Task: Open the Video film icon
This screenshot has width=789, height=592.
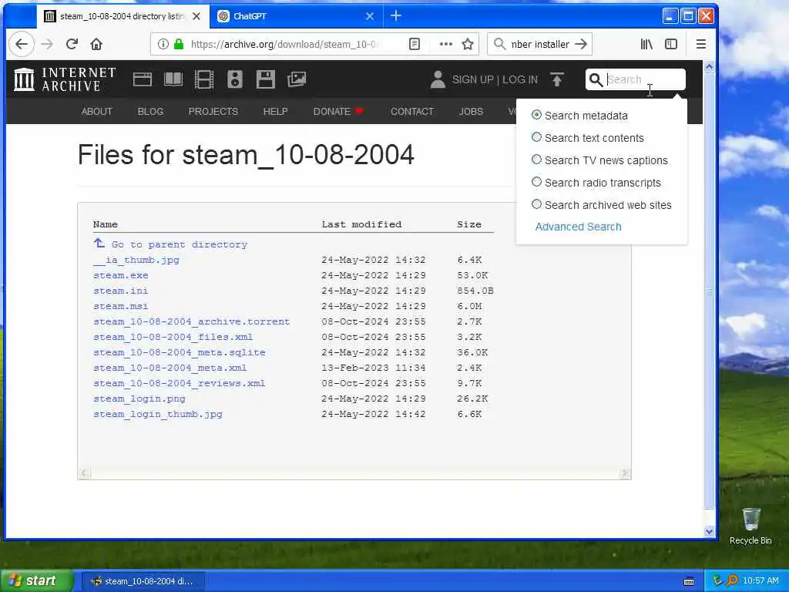Action: click(203, 79)
